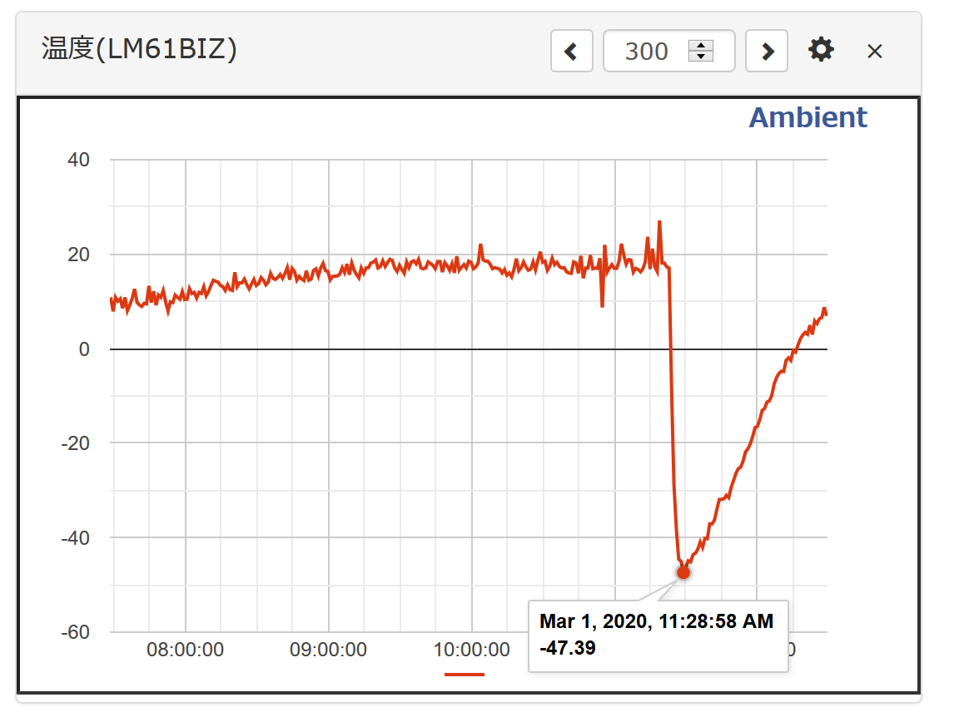Screen dimensions: 954x727
Task: Click the -60 y-axis label
Action: 76,632
